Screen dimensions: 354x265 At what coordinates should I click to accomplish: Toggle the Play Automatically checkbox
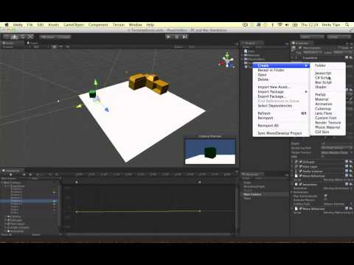pyautogui.click(x=326, y=196)
